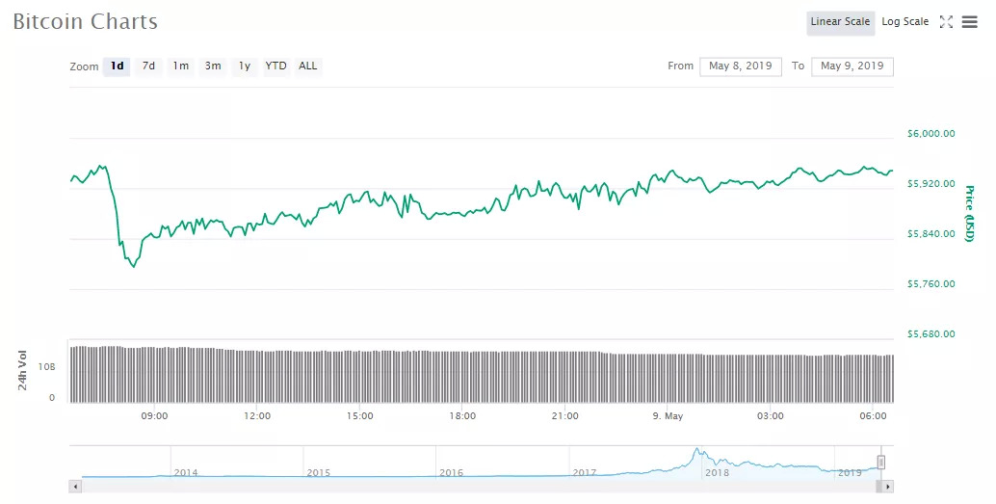Click the navigator timeline at 2017
Viewport: 996px width, 504px height.
584,472
